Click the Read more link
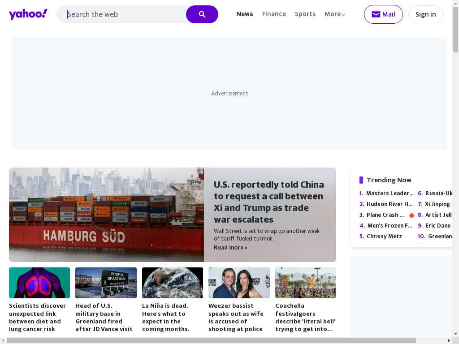Viewport: 459px width, 344px height. click(x=230, y=247)
